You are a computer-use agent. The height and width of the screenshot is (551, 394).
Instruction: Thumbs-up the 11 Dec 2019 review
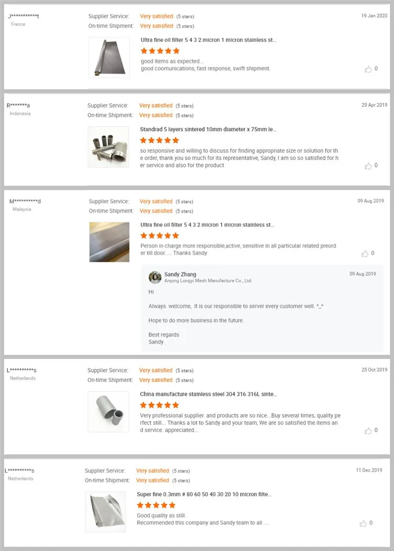point(364,523)
